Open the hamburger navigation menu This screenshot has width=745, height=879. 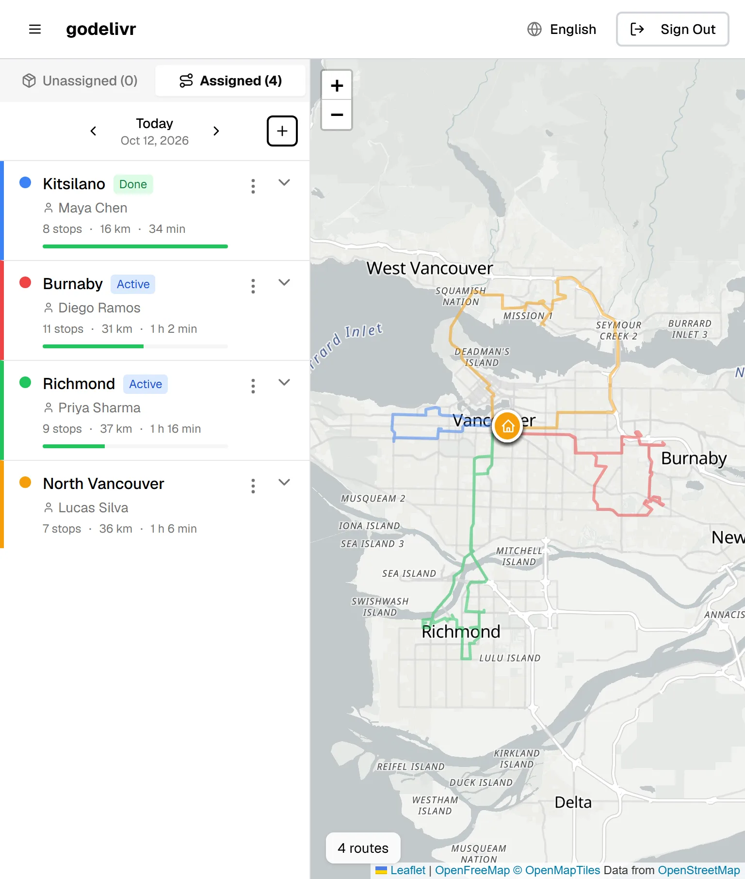pos(35,29)
